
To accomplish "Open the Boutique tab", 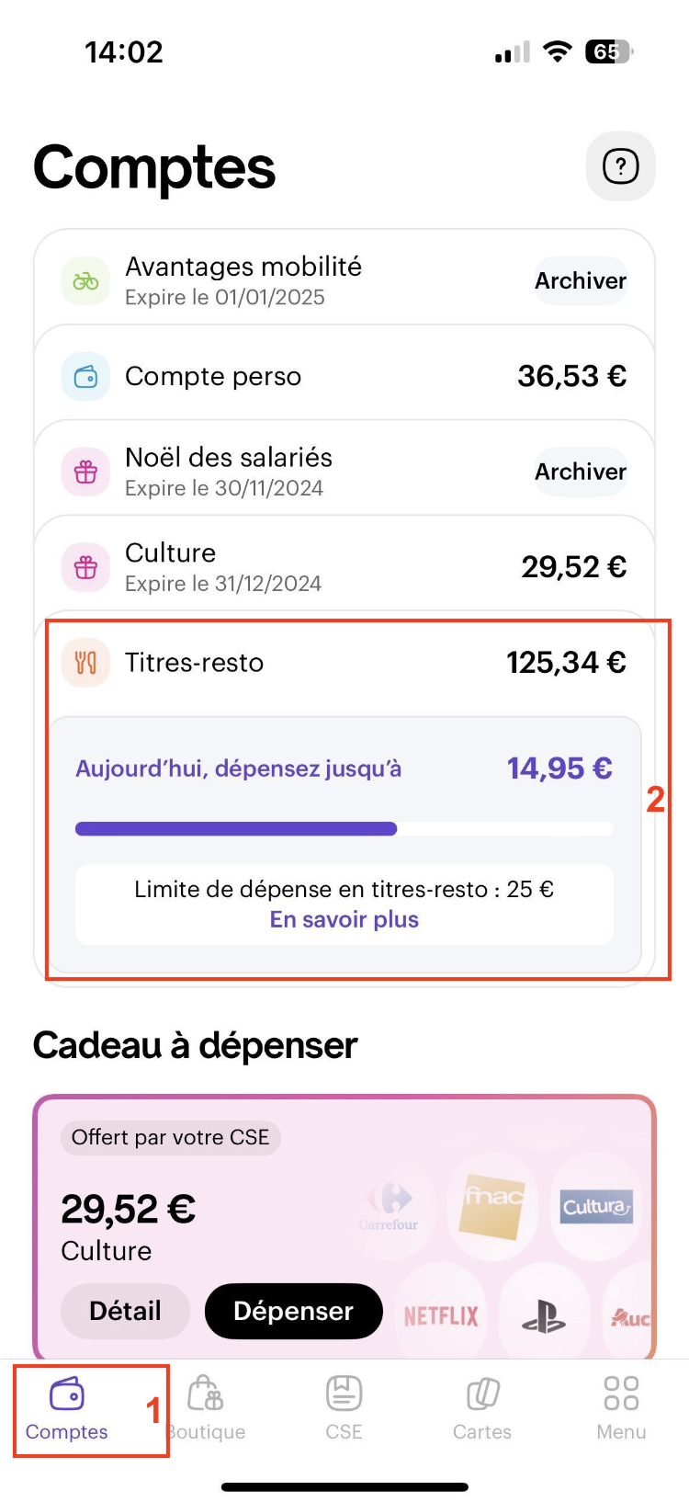I will [207, 1406].
